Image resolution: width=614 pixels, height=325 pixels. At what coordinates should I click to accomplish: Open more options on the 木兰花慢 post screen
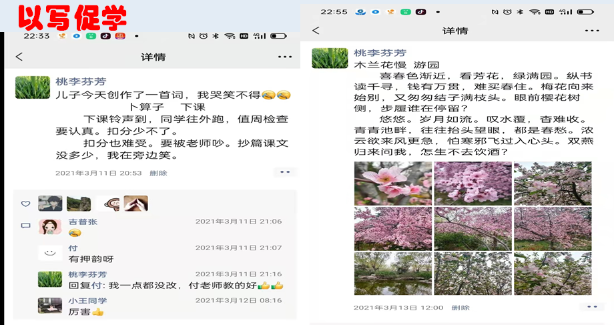[592, 31]
